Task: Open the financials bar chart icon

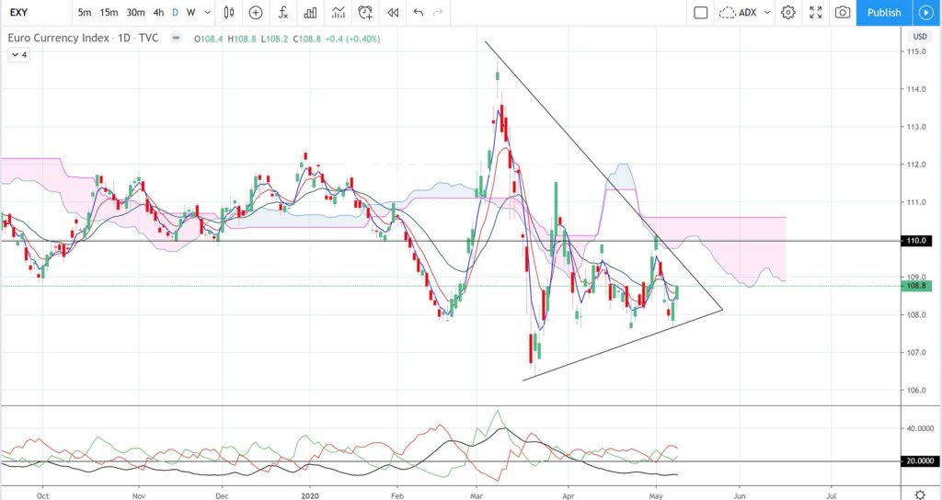Action: [310, 12]
